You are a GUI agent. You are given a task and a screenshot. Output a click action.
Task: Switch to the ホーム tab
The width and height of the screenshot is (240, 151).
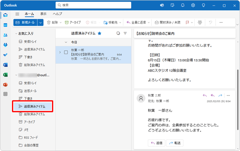(x=29, y=14)
